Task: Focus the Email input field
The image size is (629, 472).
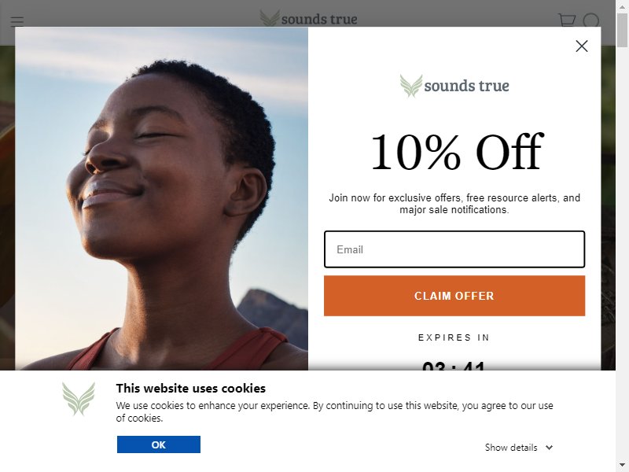Action: [454, 249]
